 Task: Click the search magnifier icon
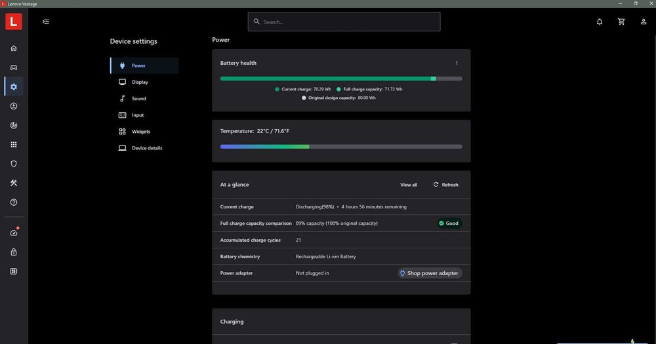click(256, 22)
